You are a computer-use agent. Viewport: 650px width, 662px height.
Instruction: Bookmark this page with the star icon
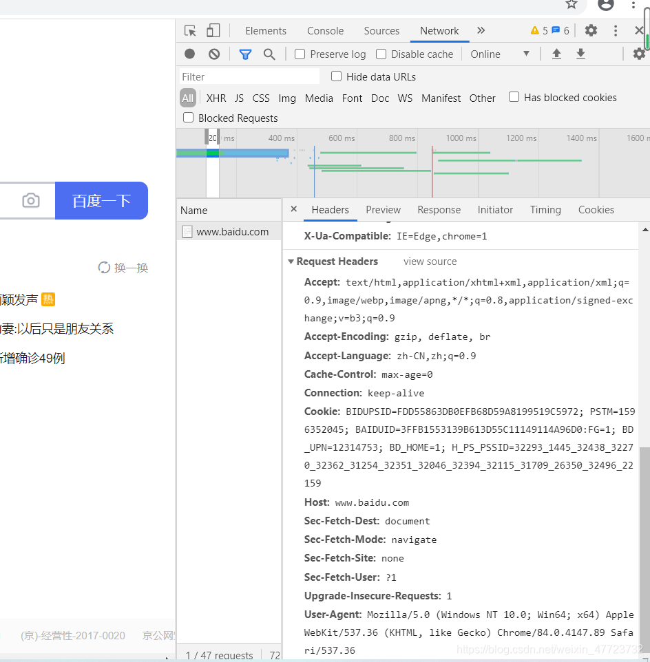tap(571, 4)
